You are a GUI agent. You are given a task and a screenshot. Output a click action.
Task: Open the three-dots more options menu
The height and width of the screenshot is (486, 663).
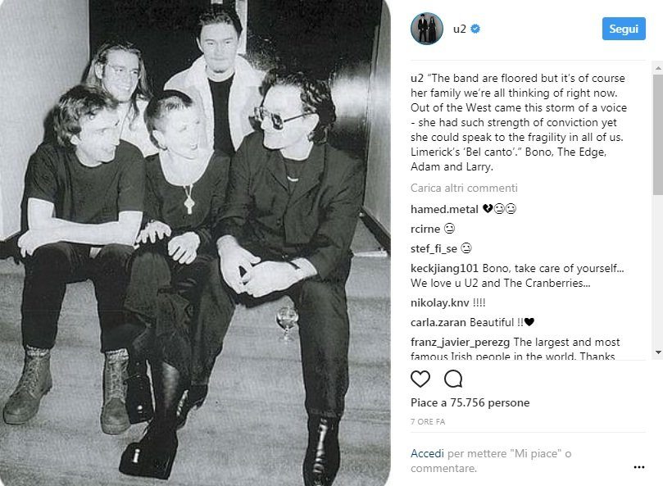click(639, 467)
